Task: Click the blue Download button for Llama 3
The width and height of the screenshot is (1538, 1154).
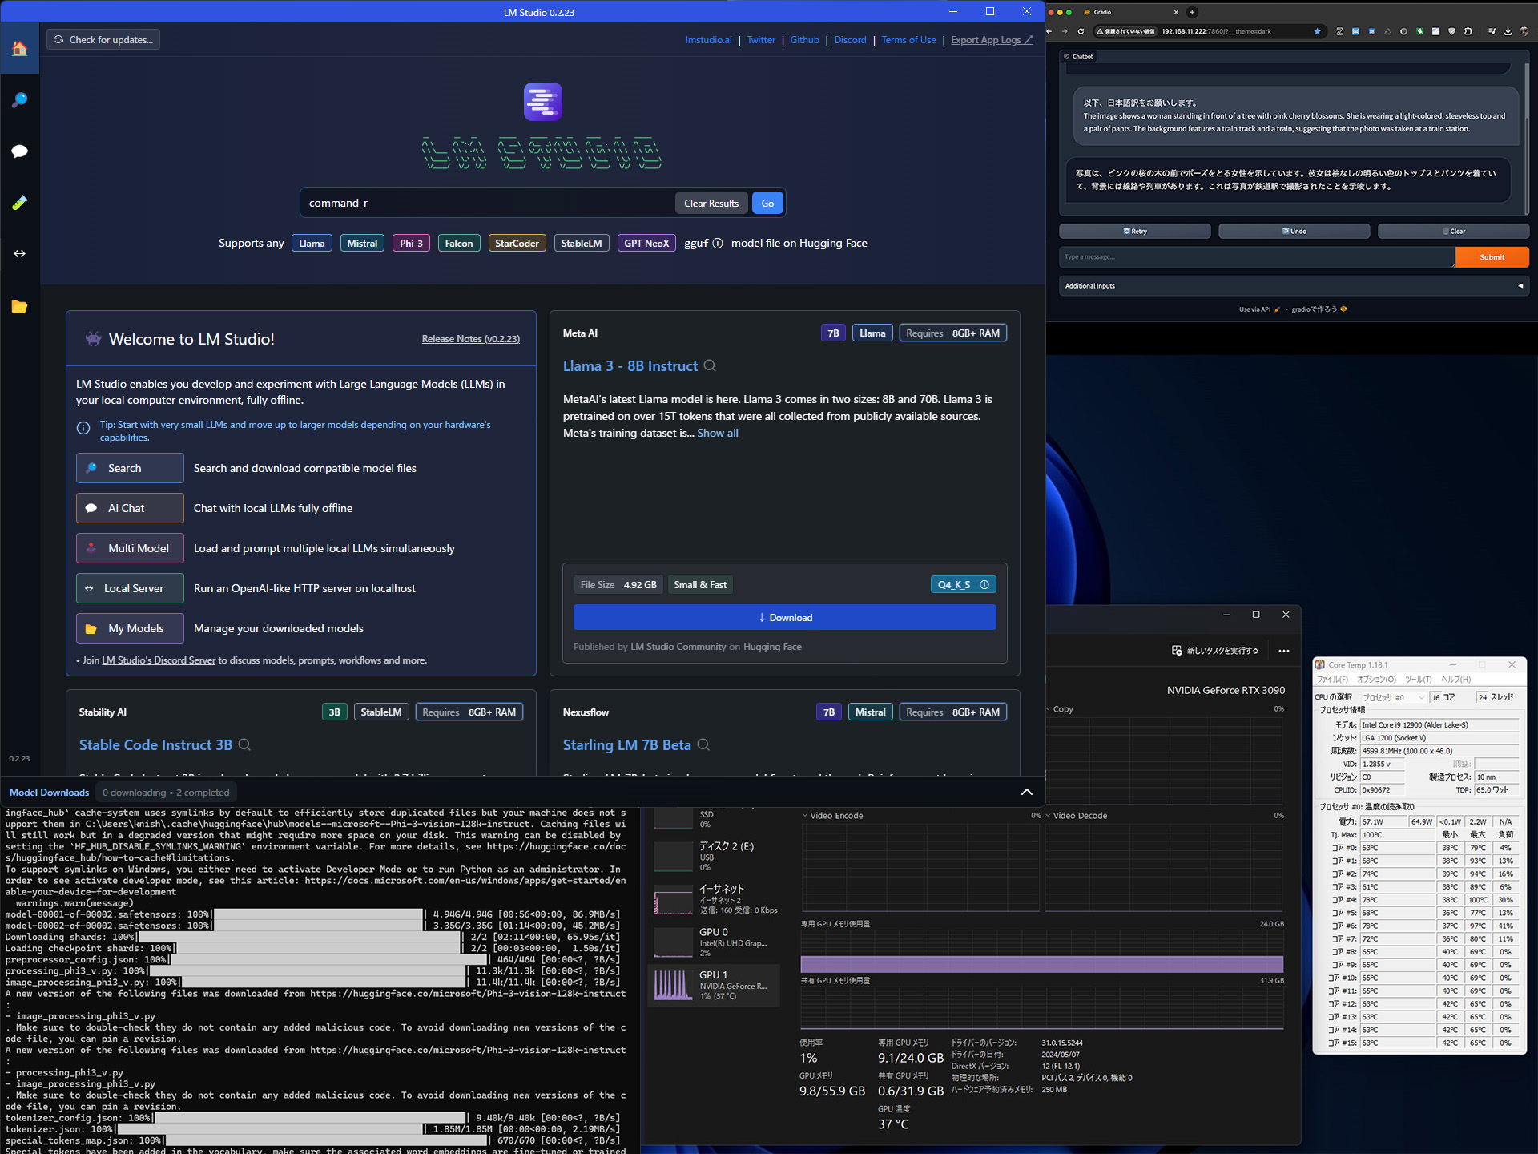Action: (784, 617)
